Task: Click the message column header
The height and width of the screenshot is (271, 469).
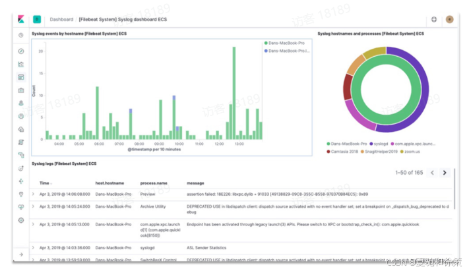Action: point(195,183)
